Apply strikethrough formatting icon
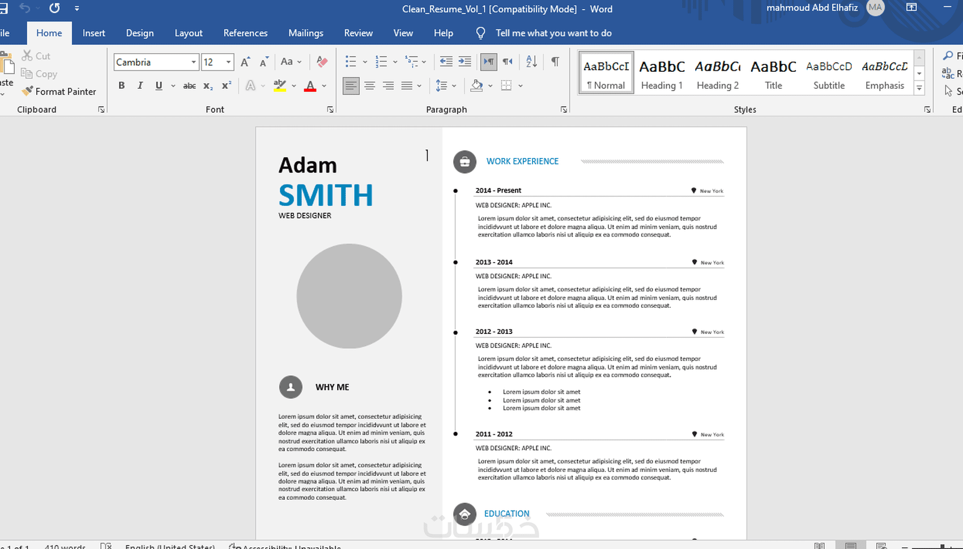This screenshot has height=549, width=963. tap(189, 86)
